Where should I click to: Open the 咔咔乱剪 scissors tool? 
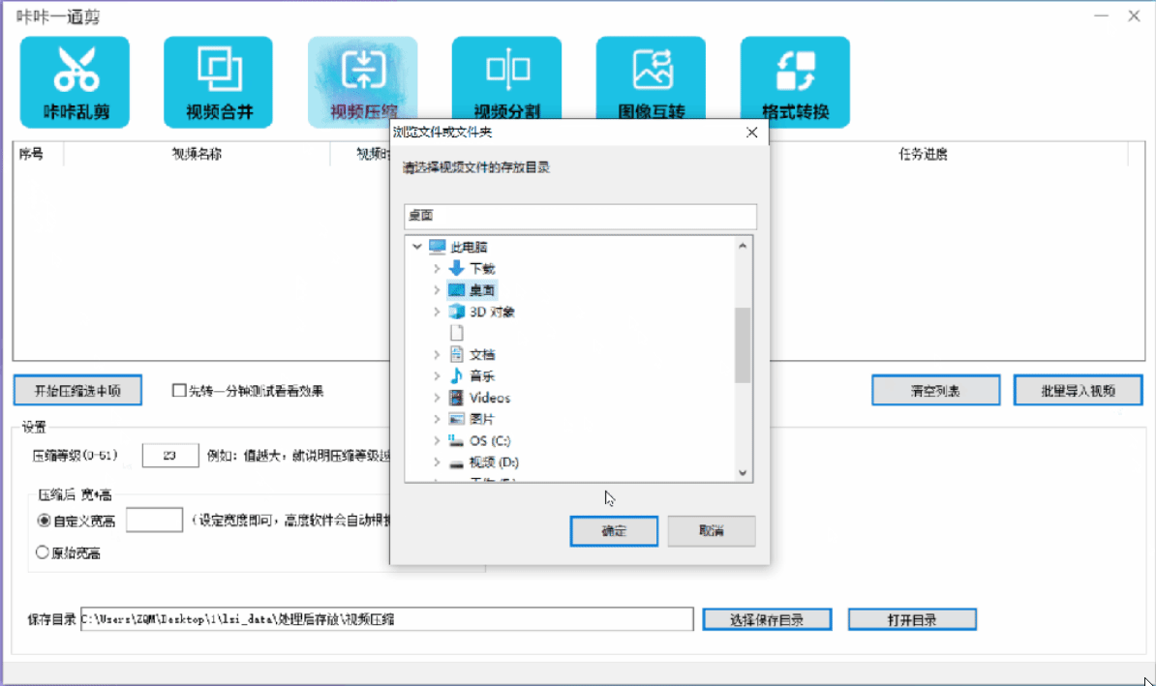tap(75, 81)
